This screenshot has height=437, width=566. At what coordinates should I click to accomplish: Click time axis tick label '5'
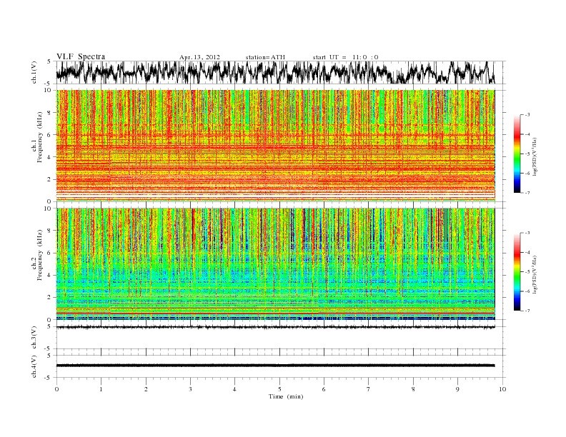(279, 389)
